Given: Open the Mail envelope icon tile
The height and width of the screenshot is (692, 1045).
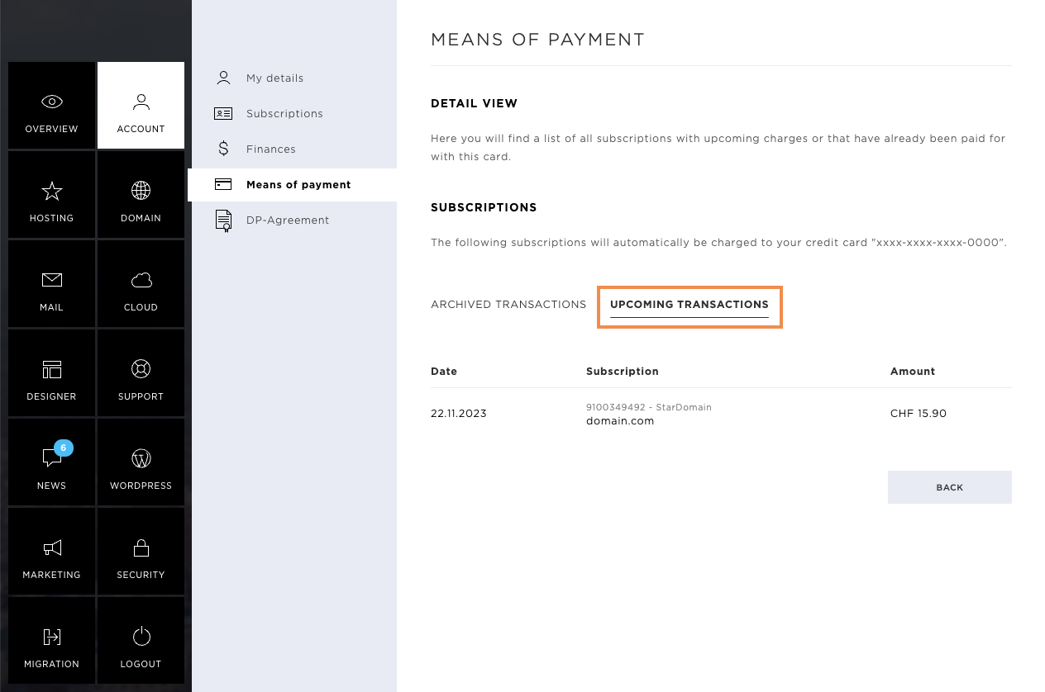Looking at the screenshot, I should [51, 284].
